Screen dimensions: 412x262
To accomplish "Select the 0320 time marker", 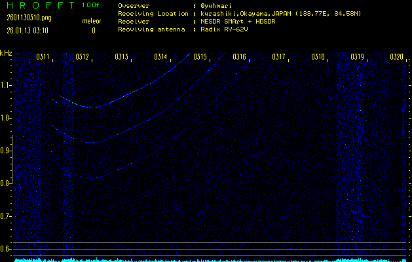I will 396,57.
